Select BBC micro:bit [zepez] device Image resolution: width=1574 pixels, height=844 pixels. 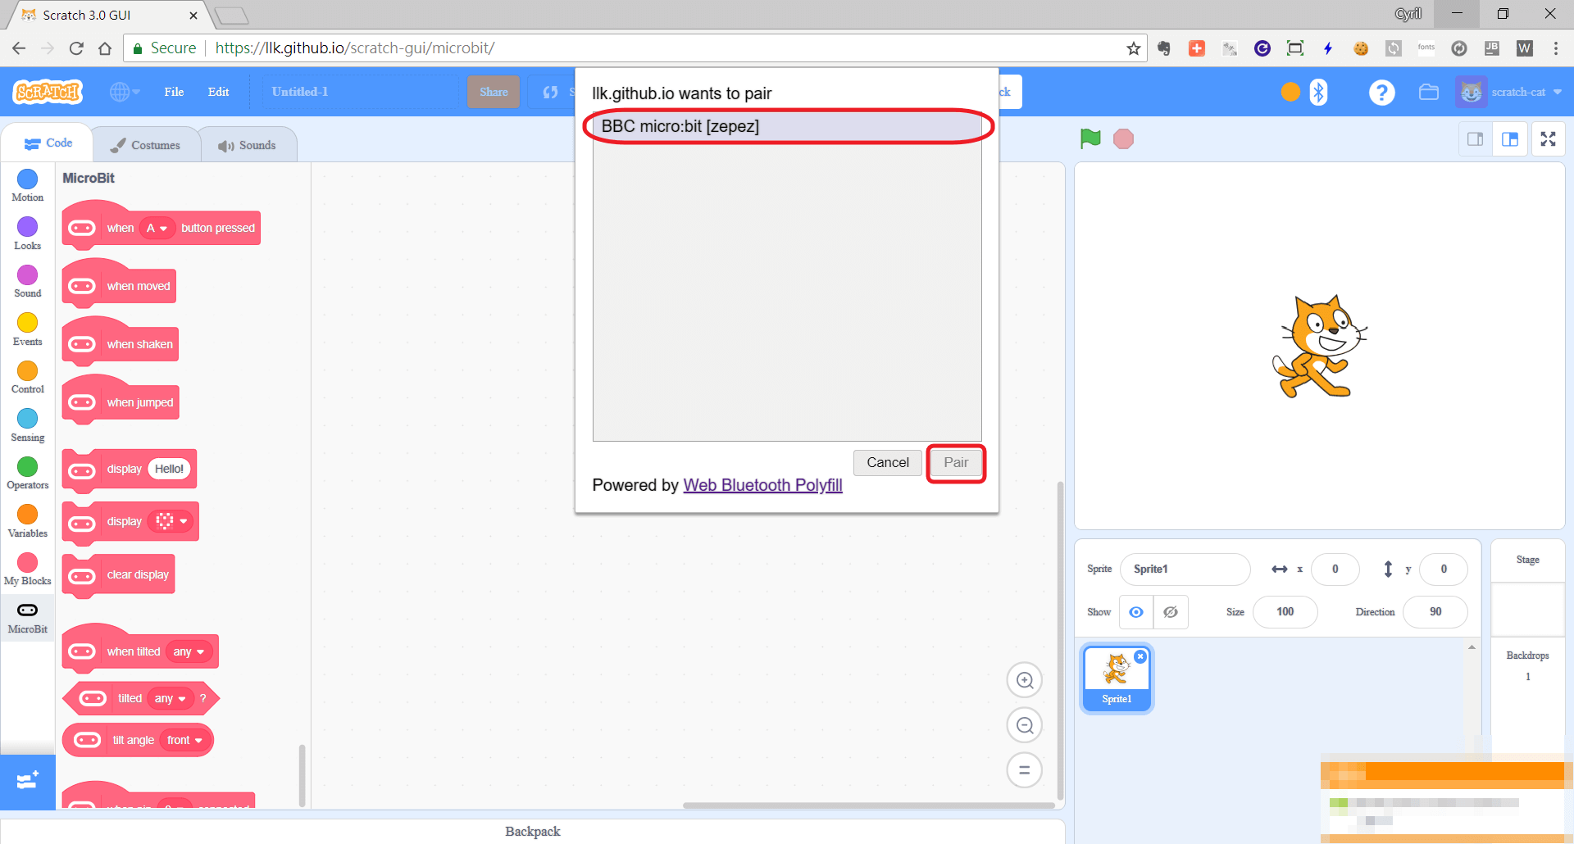(787, 126)
